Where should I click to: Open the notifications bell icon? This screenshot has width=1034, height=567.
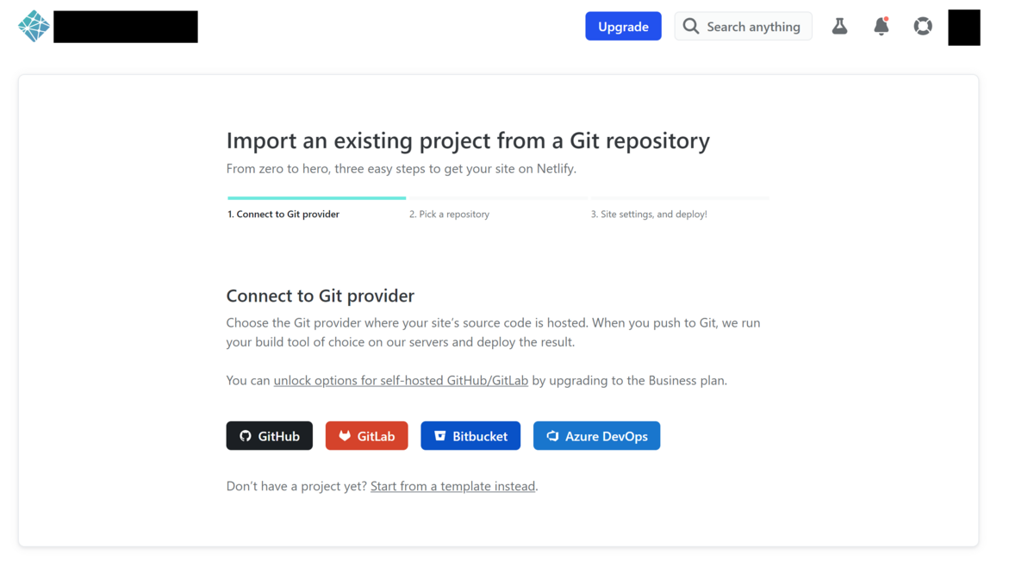tap(881, 26)
